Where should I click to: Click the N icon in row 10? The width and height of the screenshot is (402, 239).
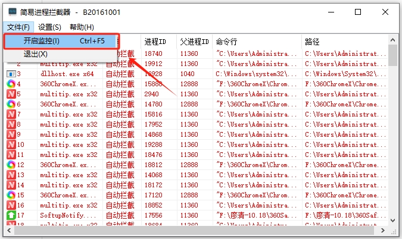11,144
